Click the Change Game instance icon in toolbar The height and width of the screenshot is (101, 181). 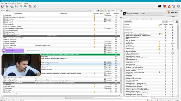click(x=3, y=6)
